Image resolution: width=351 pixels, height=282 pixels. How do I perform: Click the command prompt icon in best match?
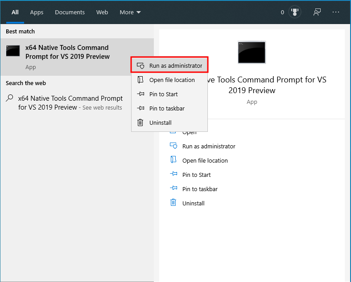(x=13, y=50)
